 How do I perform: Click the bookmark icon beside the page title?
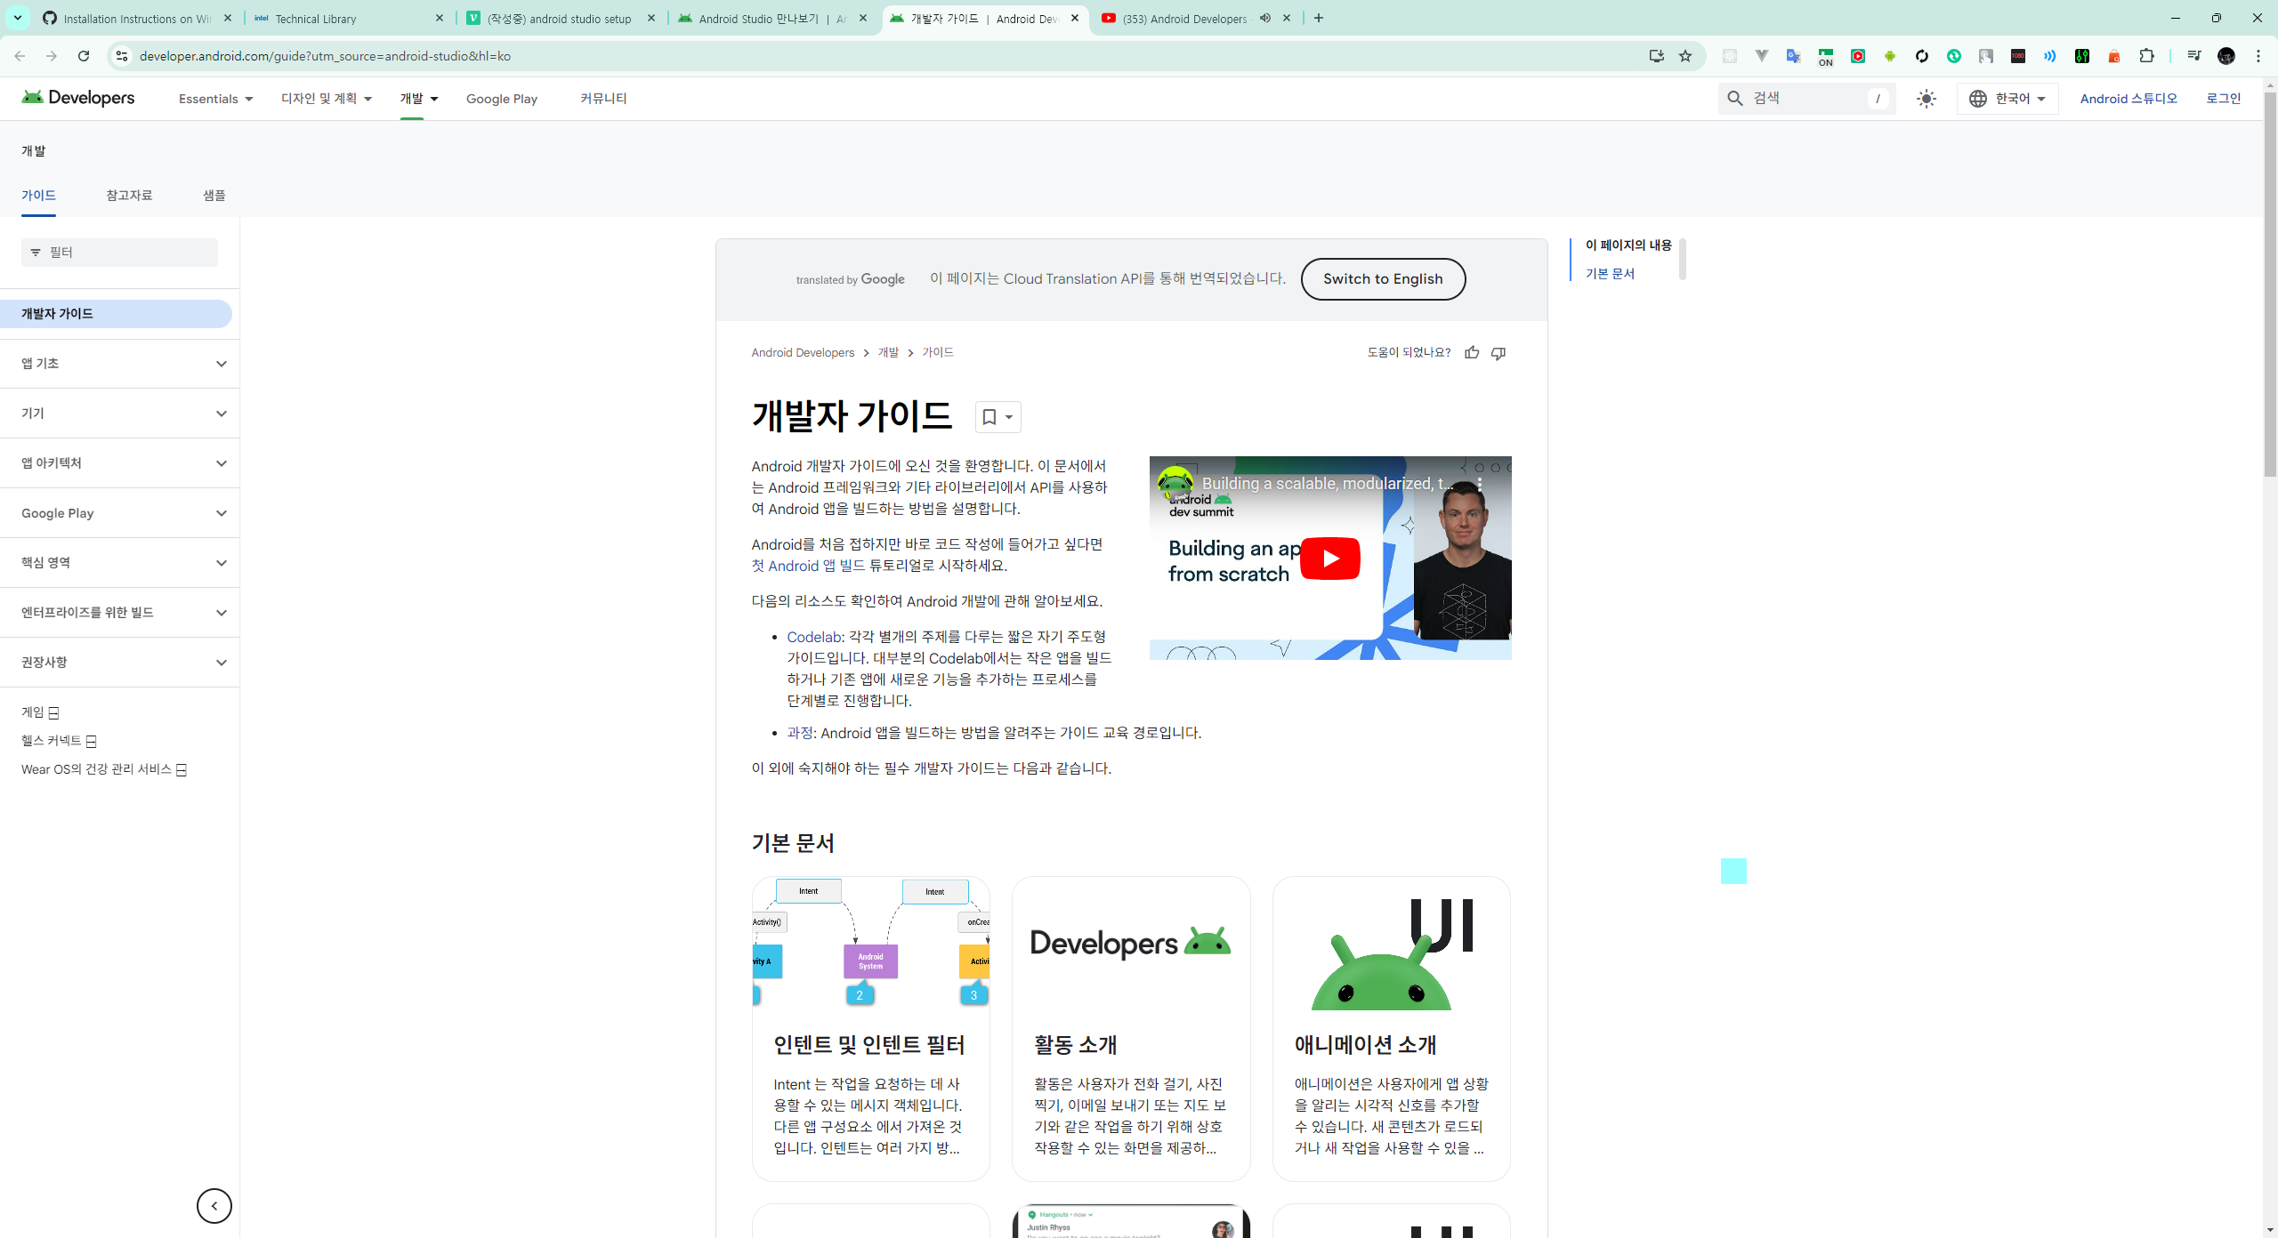989,417
